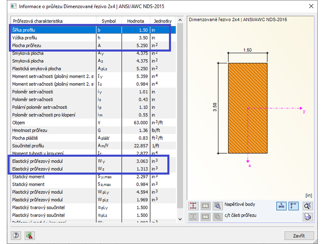Print the cross-section graphic
The image size is (325, 244).
click(307, 217)
